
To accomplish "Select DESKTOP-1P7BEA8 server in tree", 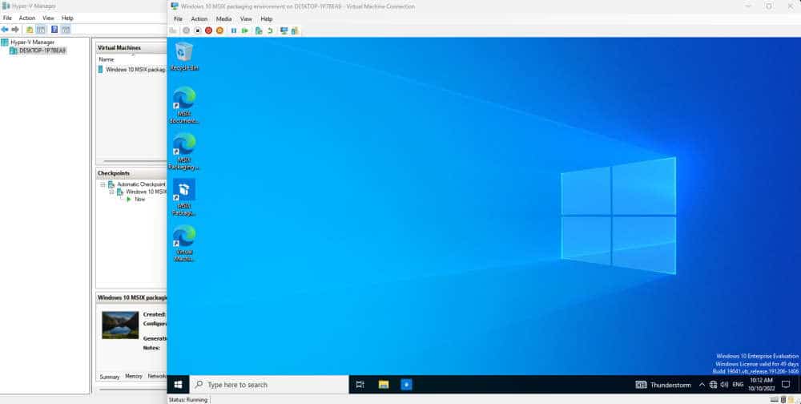I will [x=38, y=50].
